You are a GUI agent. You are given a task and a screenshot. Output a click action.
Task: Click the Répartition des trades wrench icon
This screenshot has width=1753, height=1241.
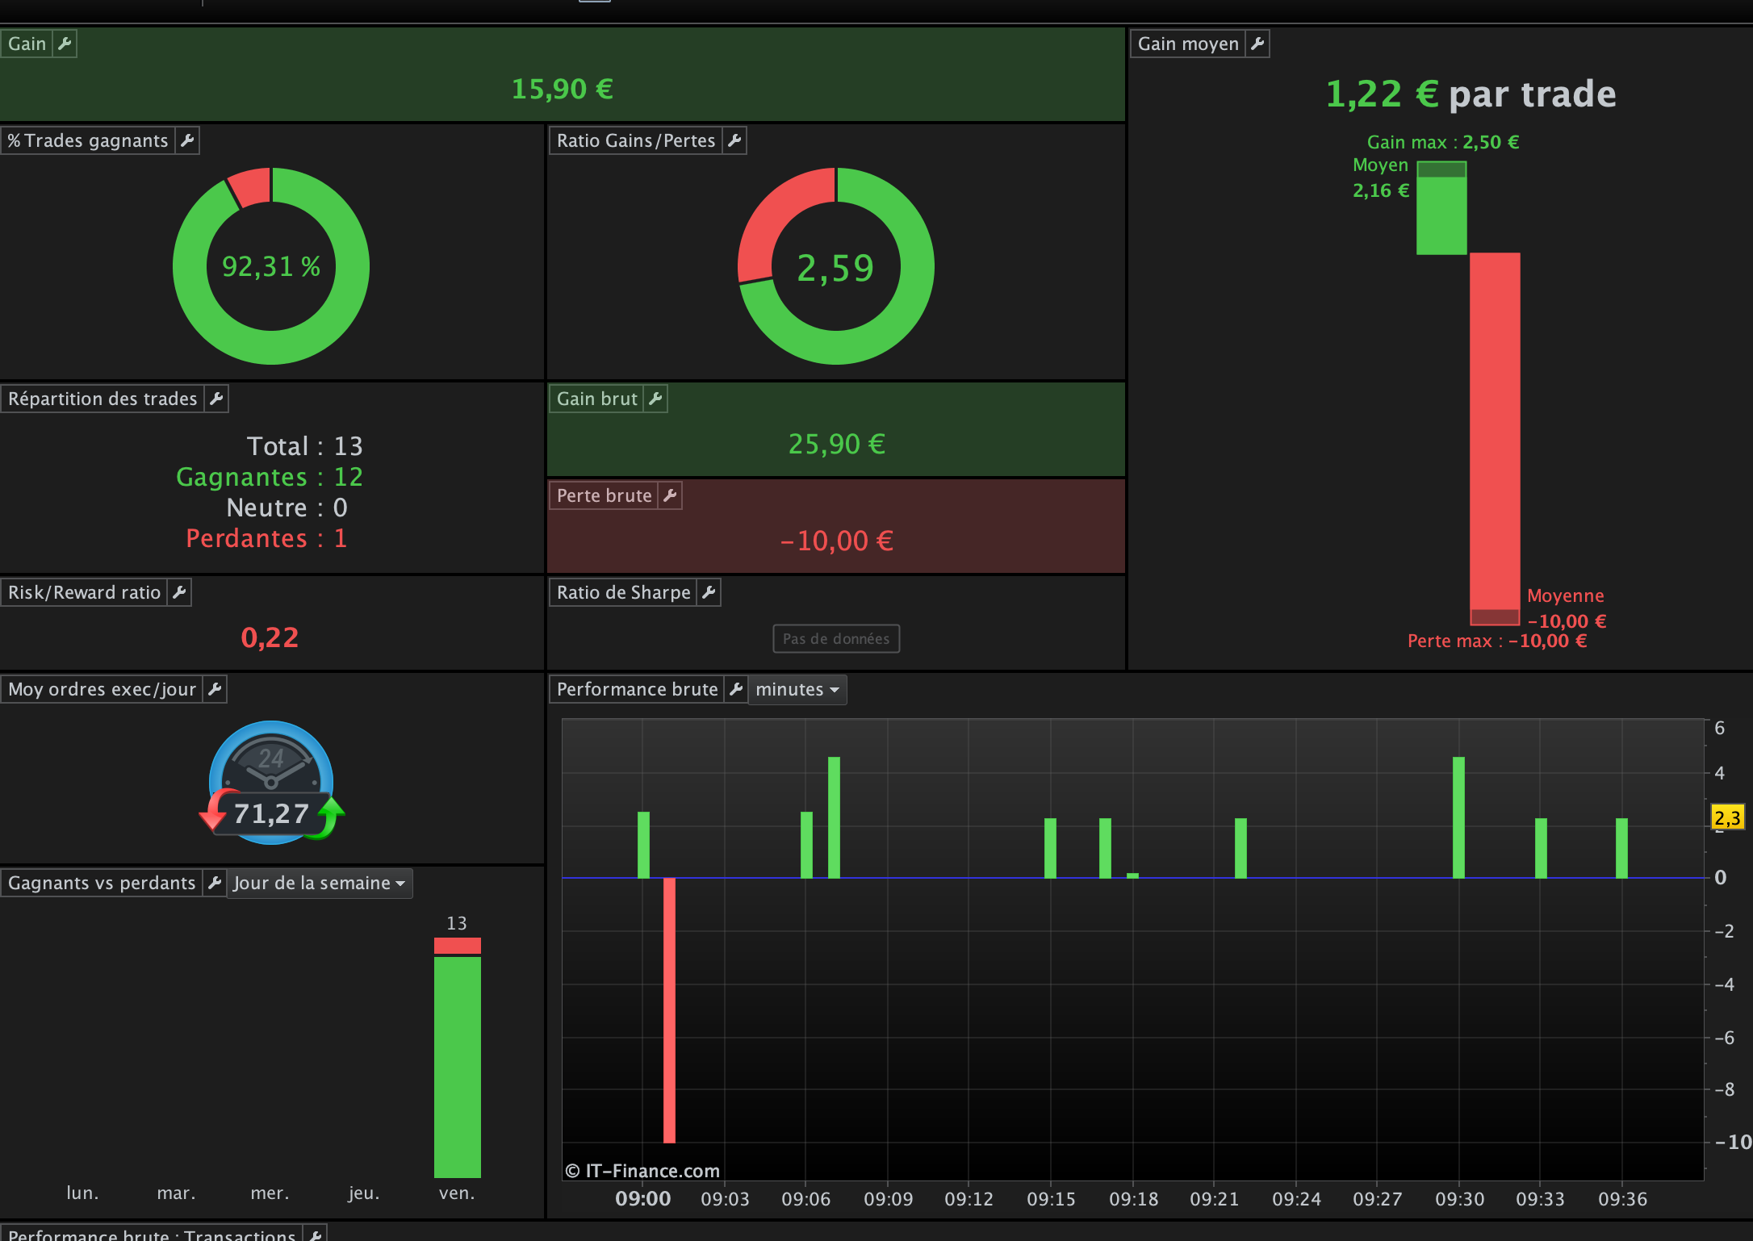coord(216,399)
